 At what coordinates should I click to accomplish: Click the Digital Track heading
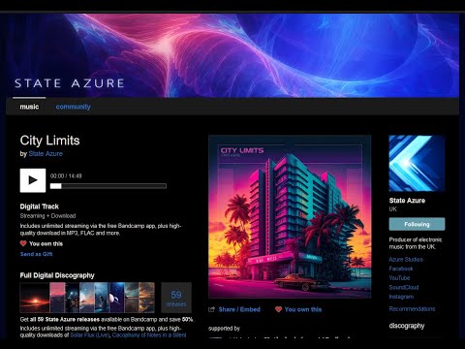(40, 206)
